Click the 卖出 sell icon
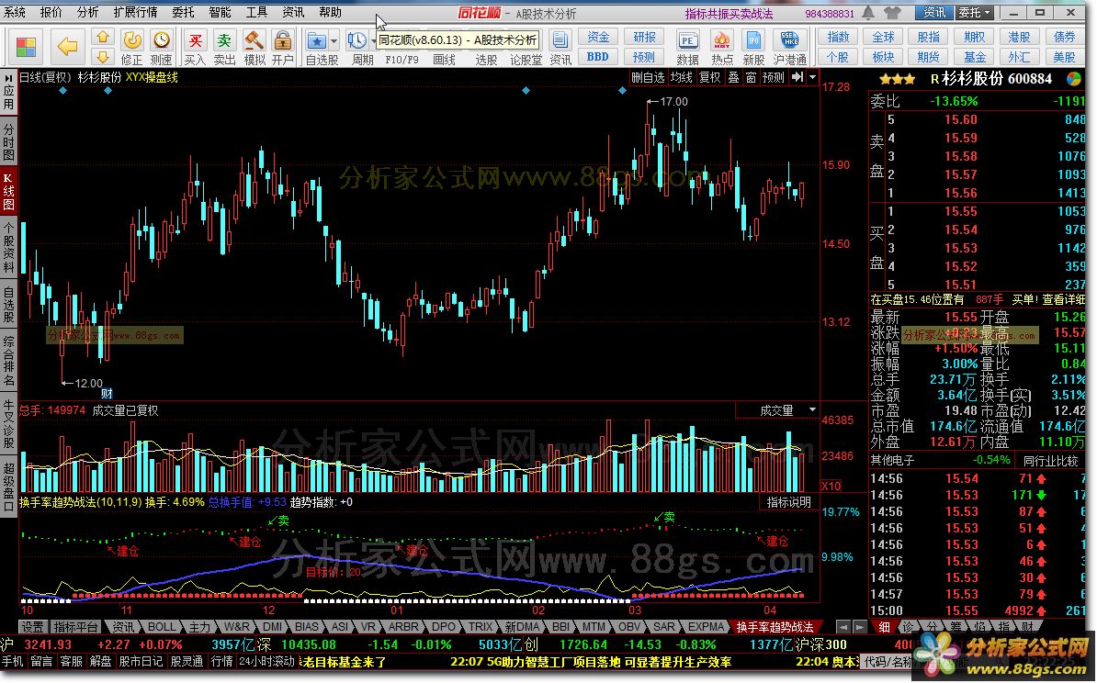Screen dimensions: 1097x683 [x=224, y=40]
